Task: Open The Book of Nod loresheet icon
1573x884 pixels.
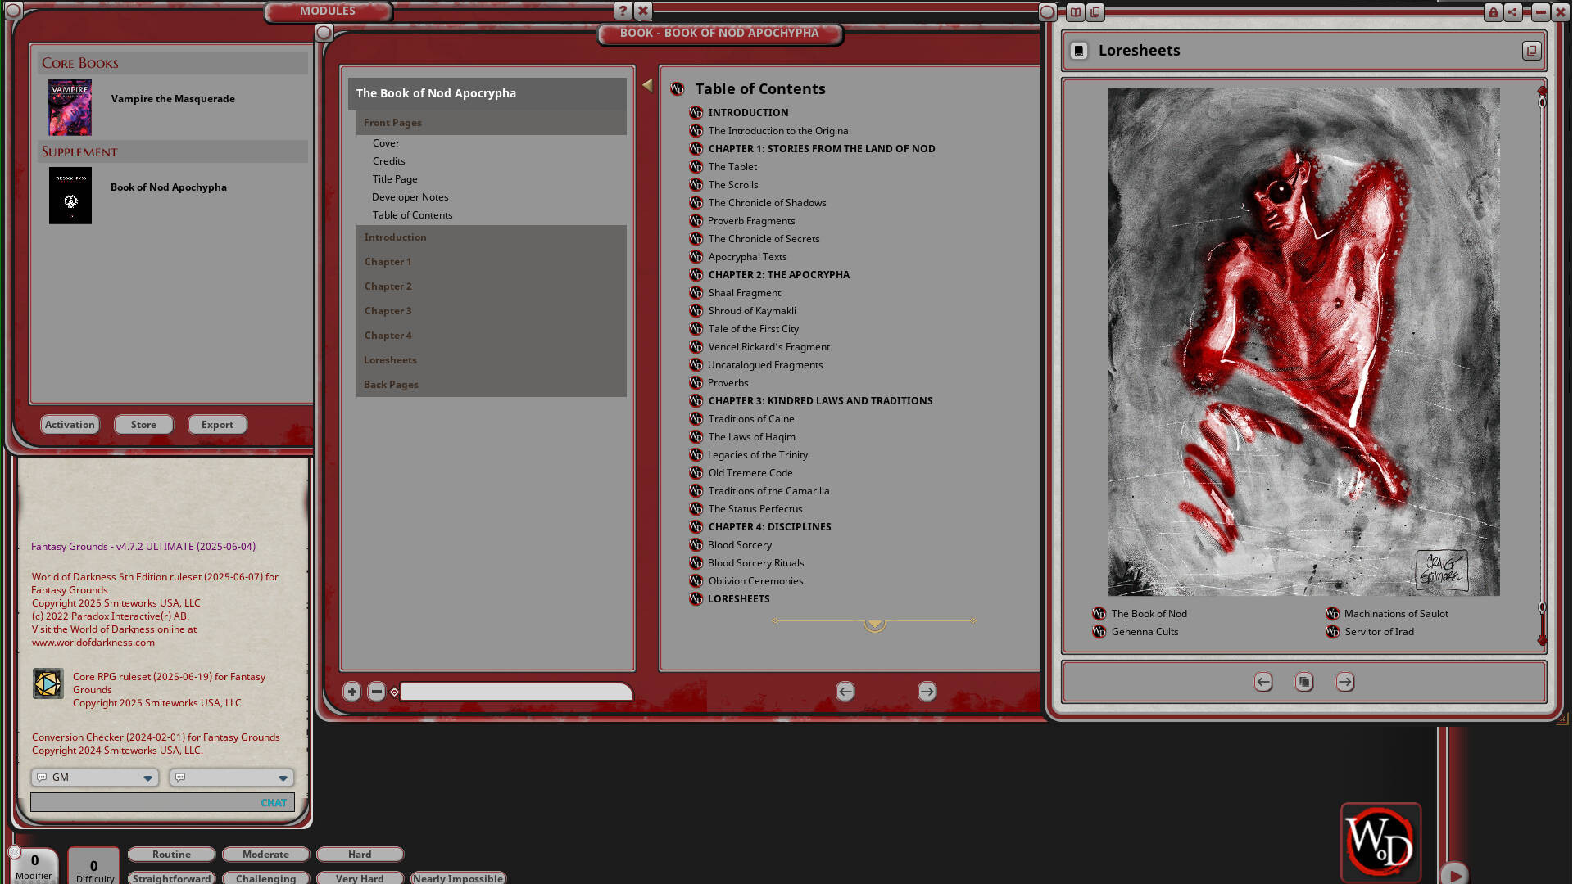Action: [x=1098, y=613]
